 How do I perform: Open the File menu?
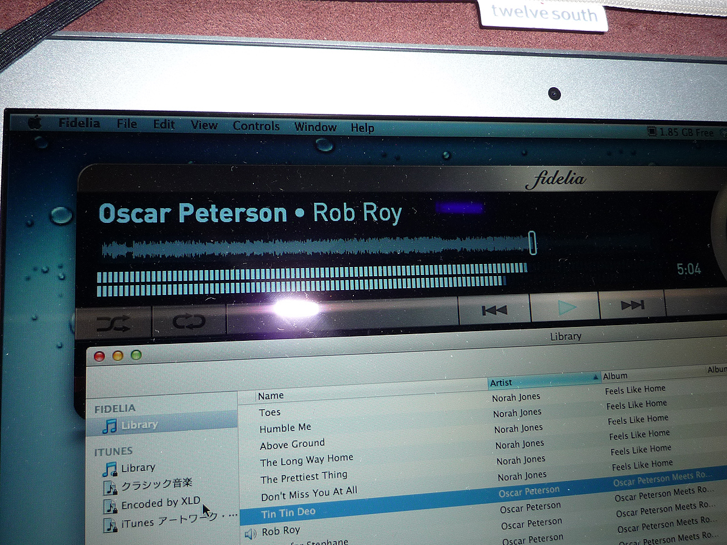[x=127, y=124]
